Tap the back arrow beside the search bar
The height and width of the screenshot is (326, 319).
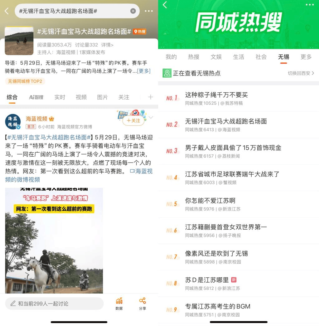pyautogui.click(x=7, y=11)
